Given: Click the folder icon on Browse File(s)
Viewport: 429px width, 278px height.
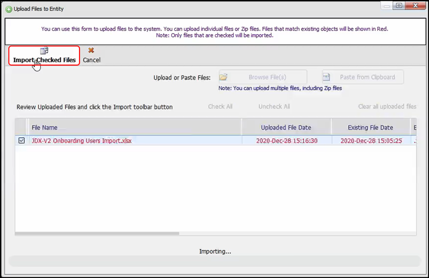Looking at the screenshot, I should (x=224, y=77).
